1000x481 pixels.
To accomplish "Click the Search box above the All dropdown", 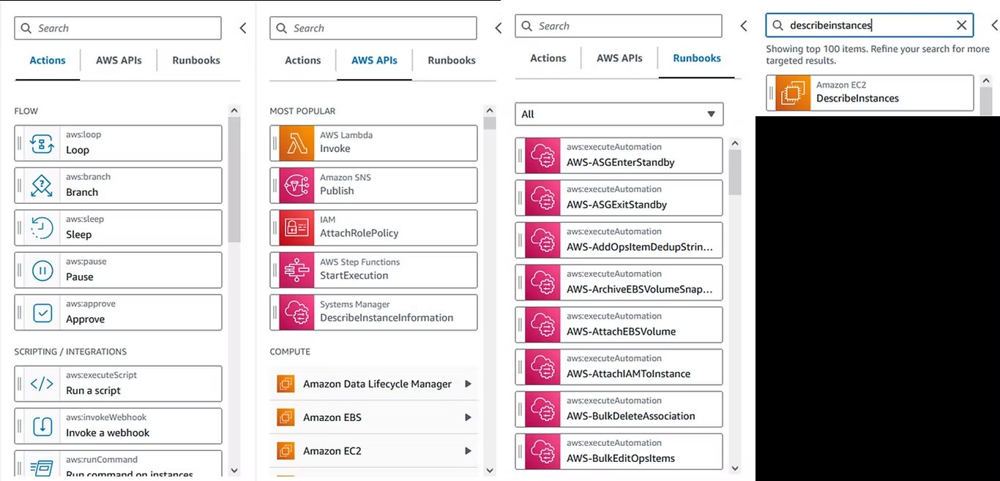I will (x=619, y=26).
